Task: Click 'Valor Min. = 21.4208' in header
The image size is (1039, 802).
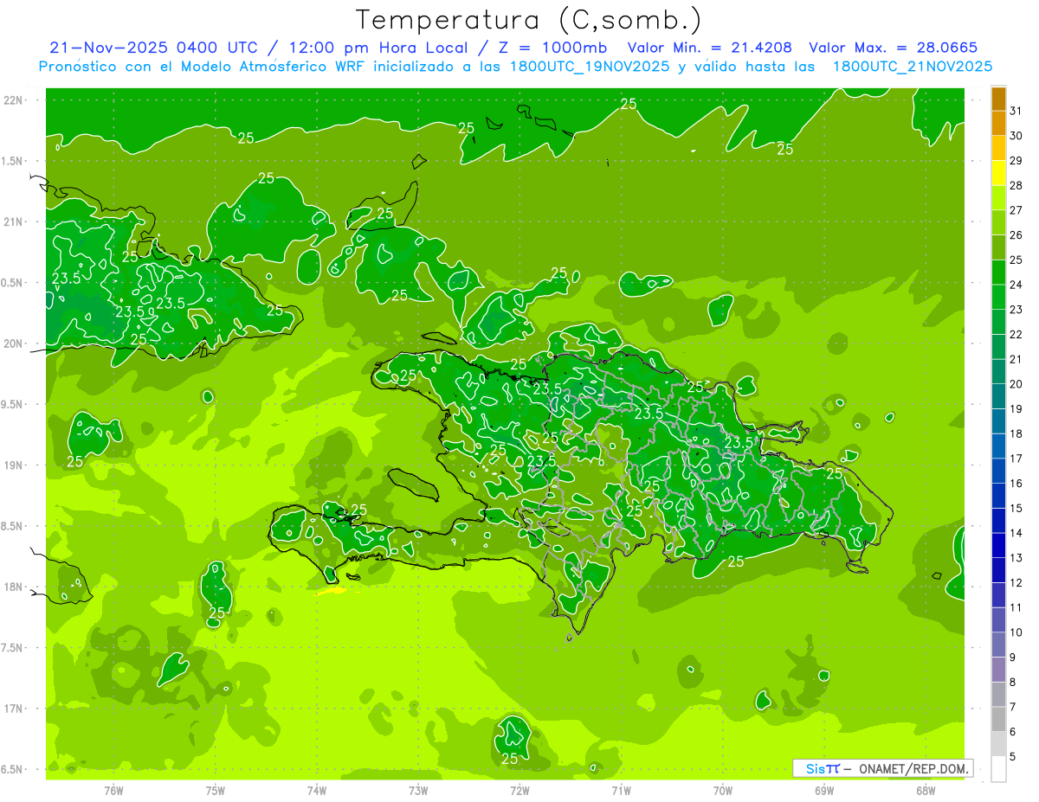Action: [x=710, y=48]
